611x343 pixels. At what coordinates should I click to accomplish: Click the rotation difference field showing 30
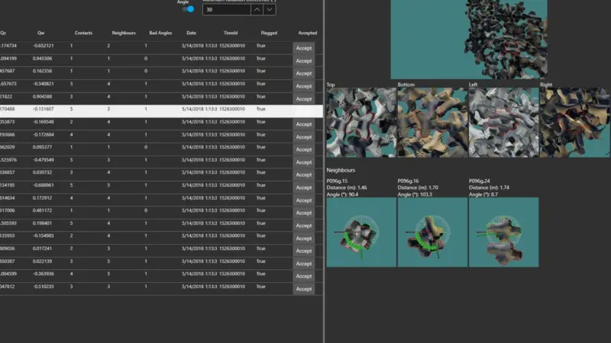pyautogui.click(x=226, y=9)
